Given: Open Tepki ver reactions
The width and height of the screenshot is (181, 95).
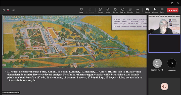Looking at the screenshot, I should (x=123, y=10).
